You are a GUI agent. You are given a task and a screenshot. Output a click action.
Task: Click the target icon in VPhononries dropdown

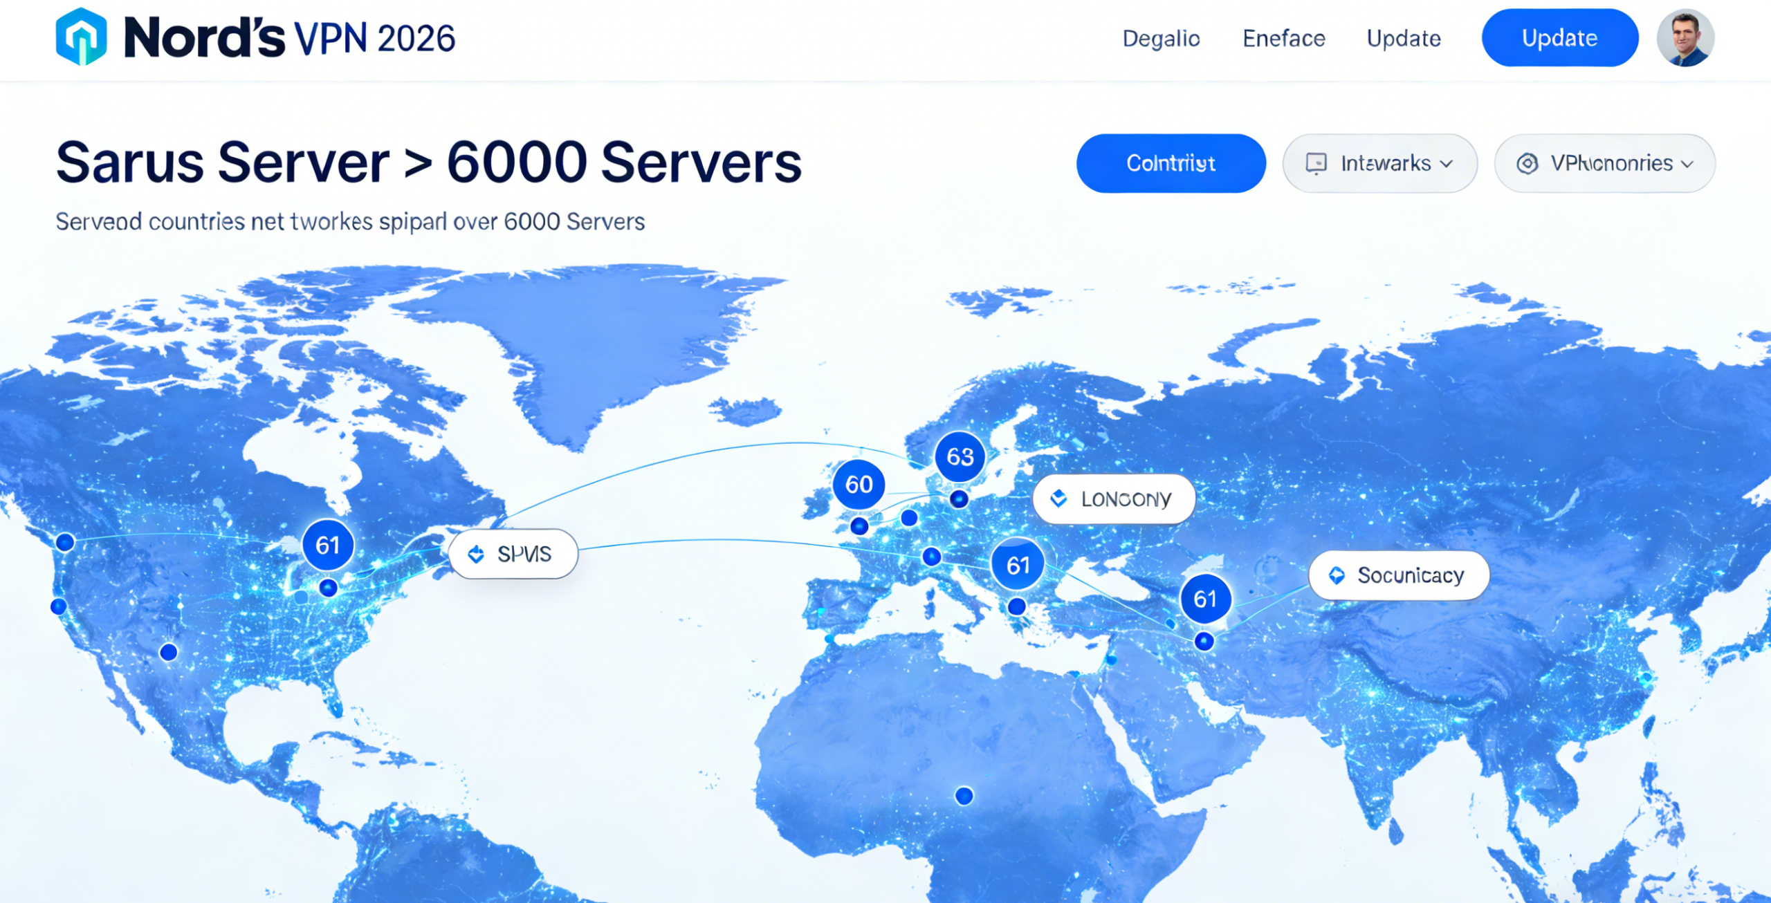pyautogui.click(x=1527, y=164)
